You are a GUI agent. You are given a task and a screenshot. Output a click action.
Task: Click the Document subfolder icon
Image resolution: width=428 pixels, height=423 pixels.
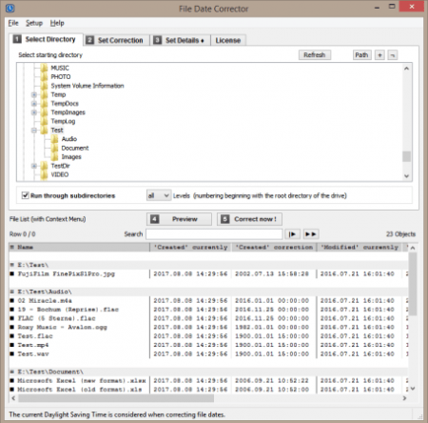(54, 148)
